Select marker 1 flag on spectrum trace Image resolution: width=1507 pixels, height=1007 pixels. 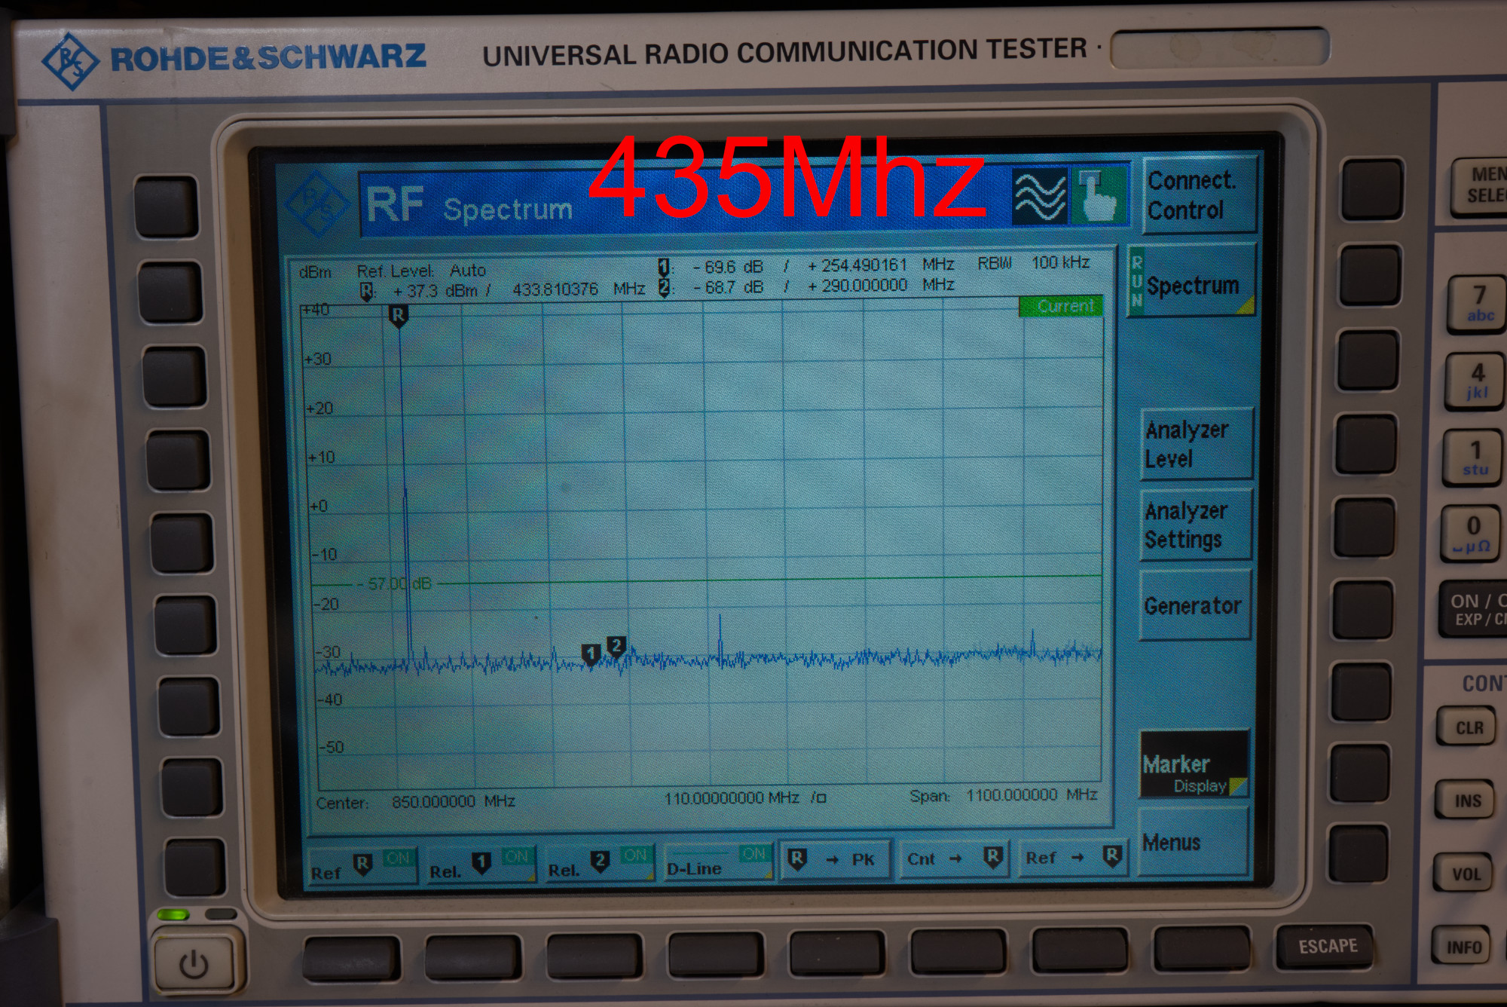591,653
